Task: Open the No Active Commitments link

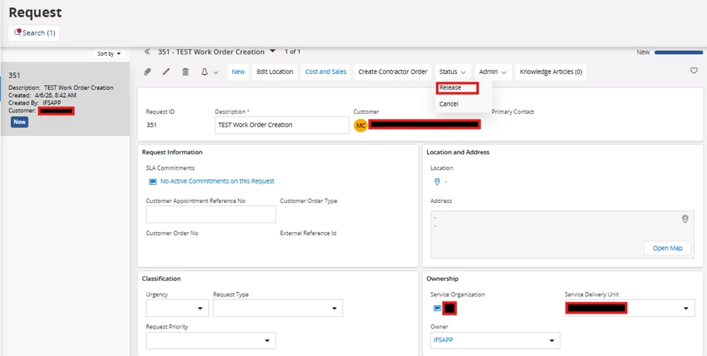Action: point(217,181)
